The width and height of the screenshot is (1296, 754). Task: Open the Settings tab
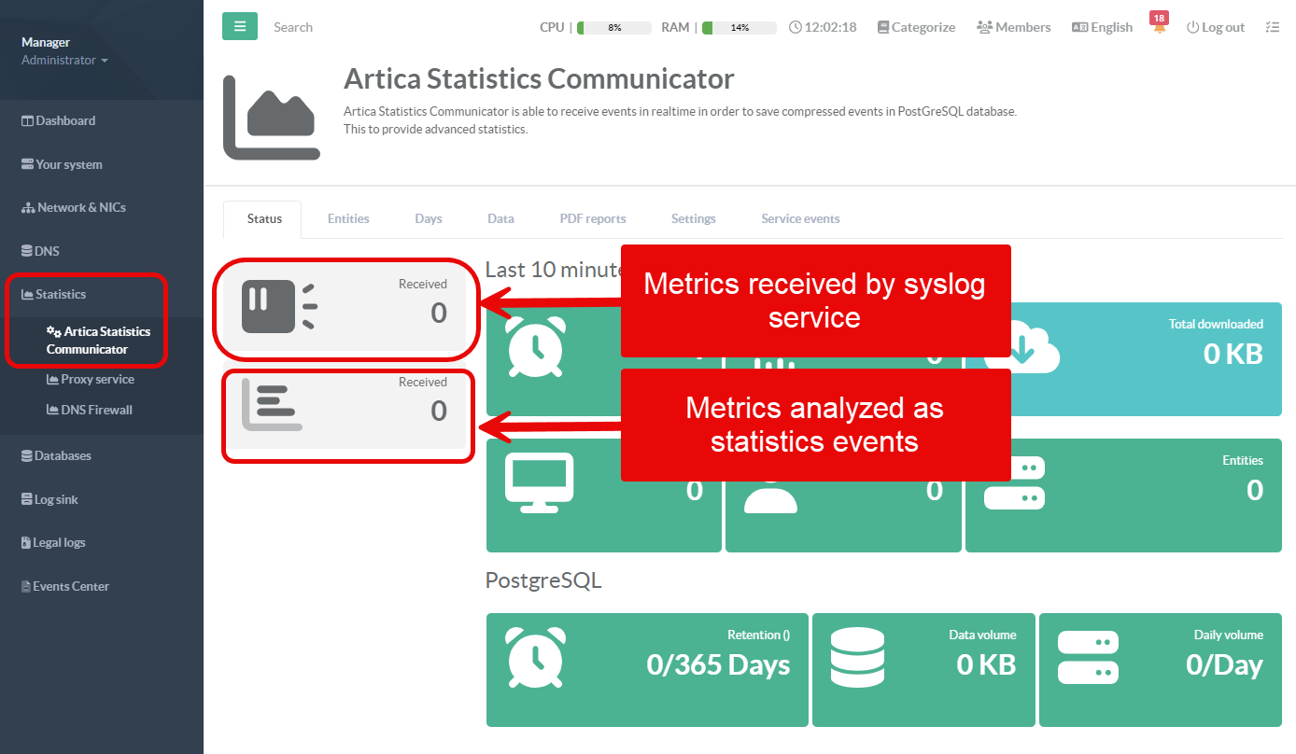point(693,218)
